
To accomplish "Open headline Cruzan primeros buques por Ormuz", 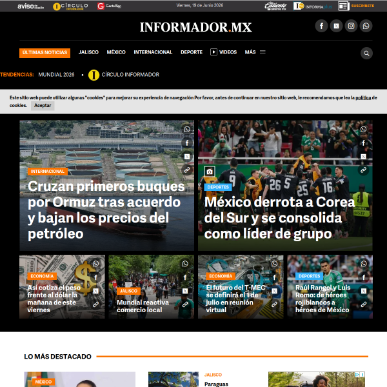I will 106,210.
